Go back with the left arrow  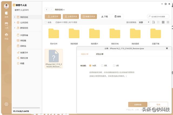[46, 10]
